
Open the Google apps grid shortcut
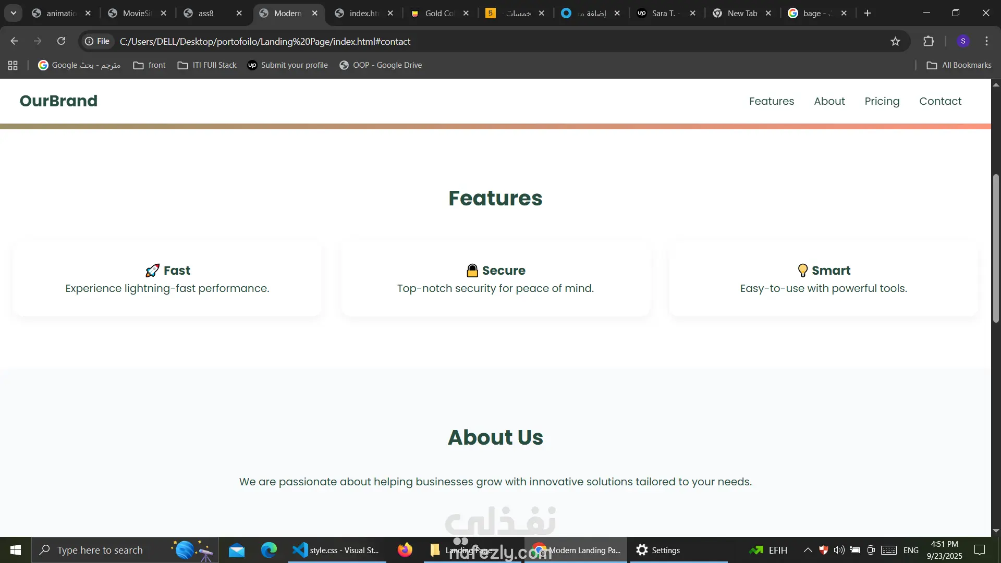pyautogui.click(x=13, y=65)
